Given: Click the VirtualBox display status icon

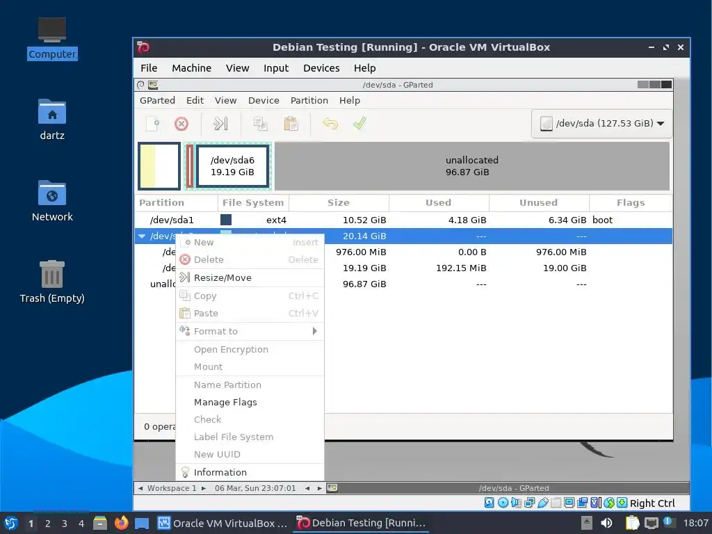Looking at the screenshot, I should click(x=569, y=503).
